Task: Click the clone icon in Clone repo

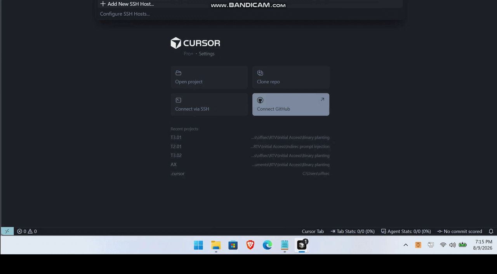Action: [260, 73]
